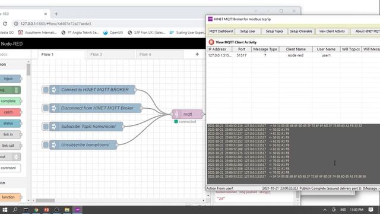The height and width of the screenshot is (214, 380).
Task: Click the red View MQTT Client Activity icon
Action: tap(211, 42)
